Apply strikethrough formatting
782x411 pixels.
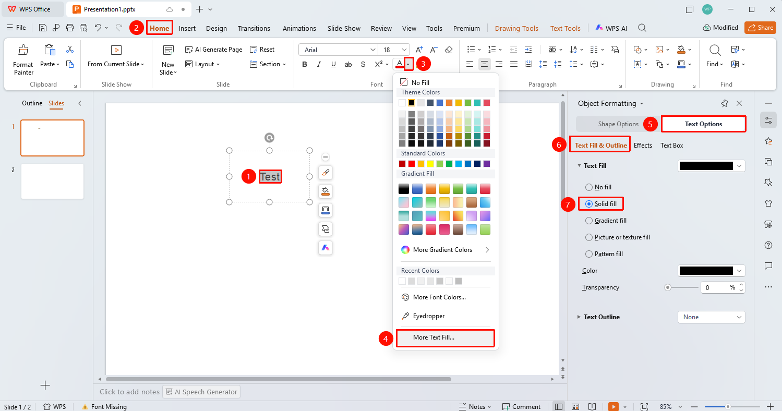(348, 64)
